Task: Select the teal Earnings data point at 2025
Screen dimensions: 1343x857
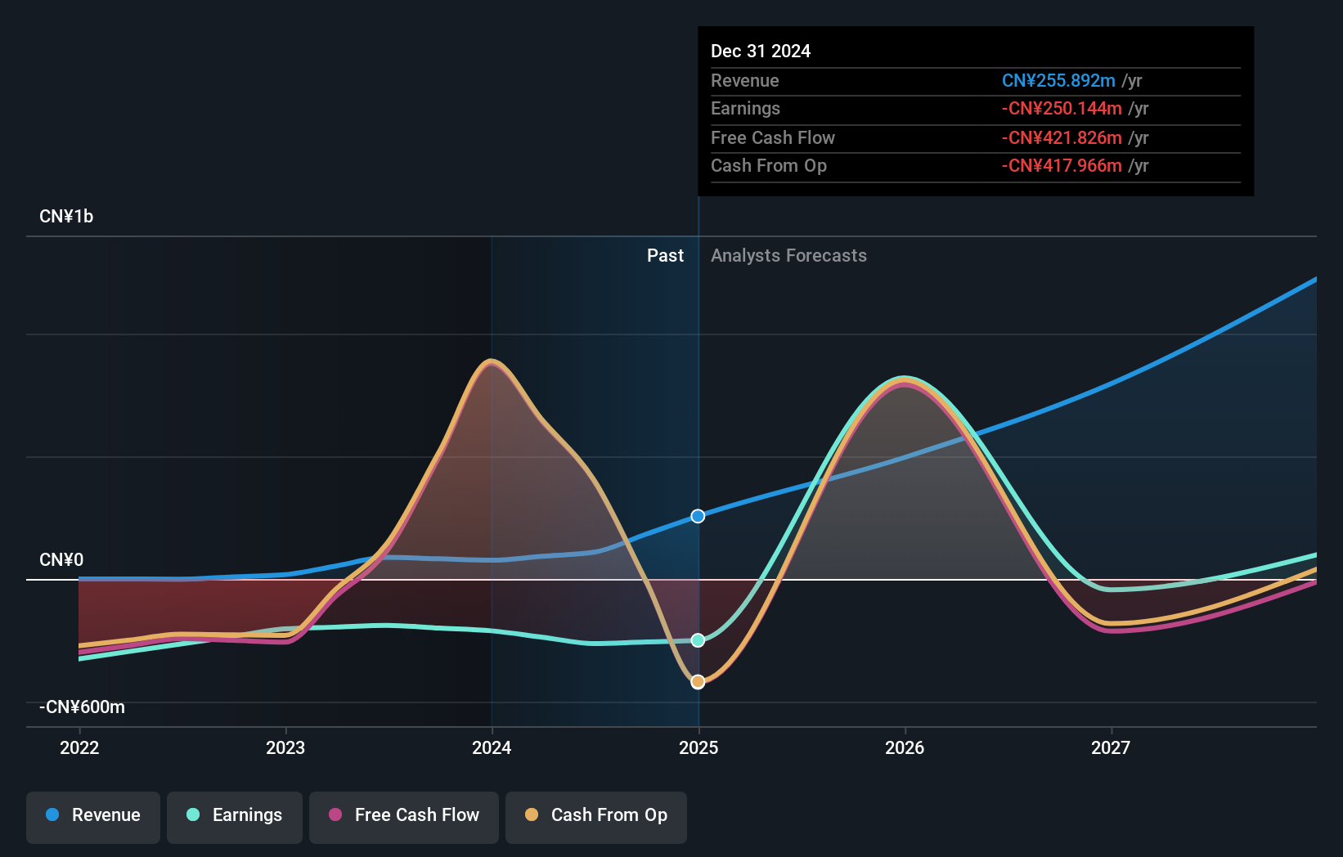Action: 698,640
